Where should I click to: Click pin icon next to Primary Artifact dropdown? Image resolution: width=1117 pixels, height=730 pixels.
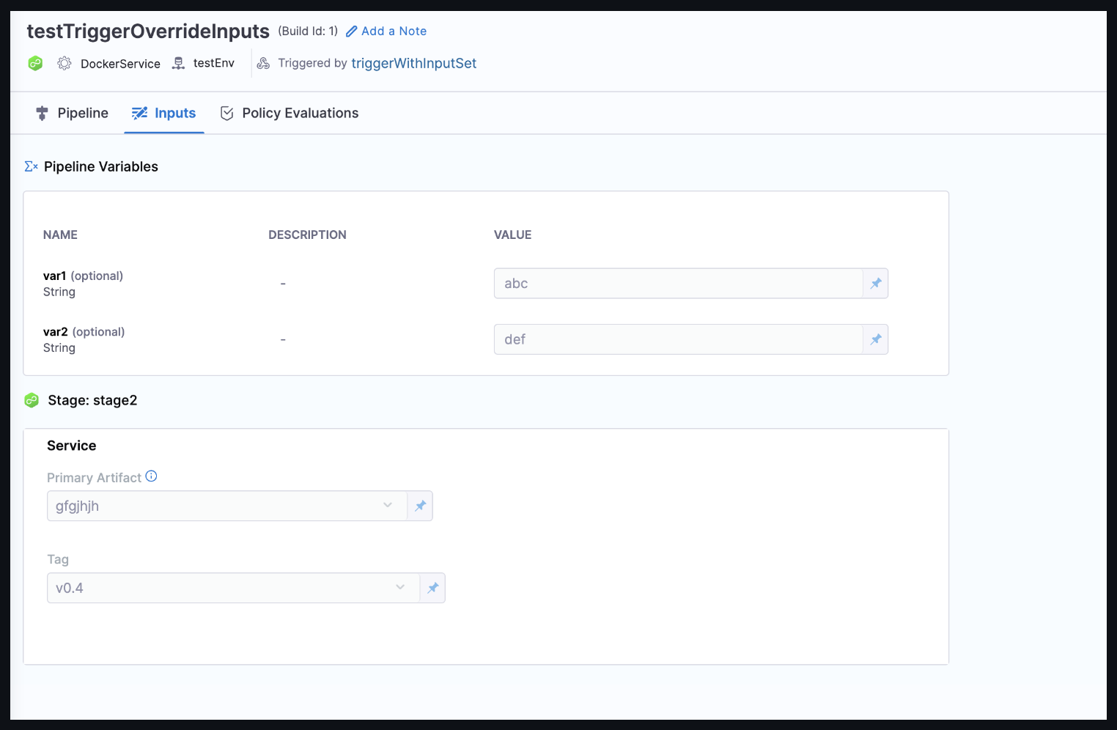click(x=420, y=506)
